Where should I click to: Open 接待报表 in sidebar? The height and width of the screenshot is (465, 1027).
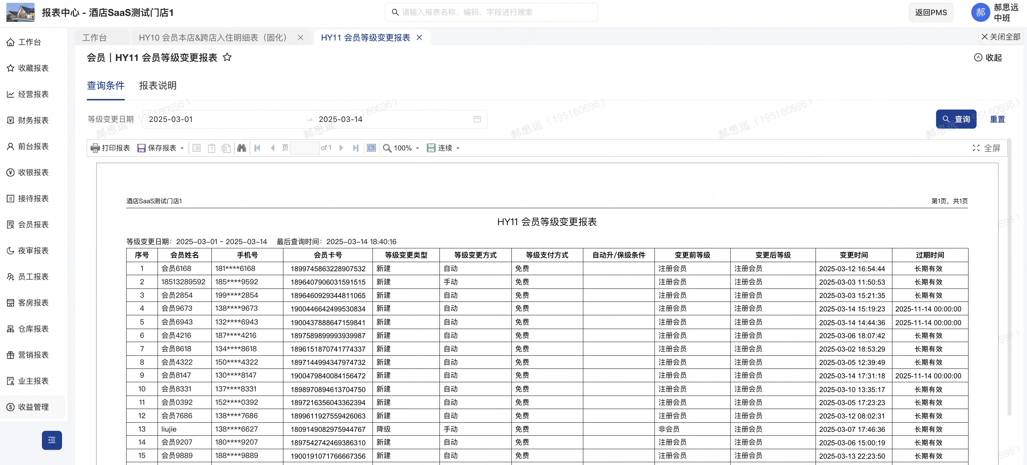(27, 198)
